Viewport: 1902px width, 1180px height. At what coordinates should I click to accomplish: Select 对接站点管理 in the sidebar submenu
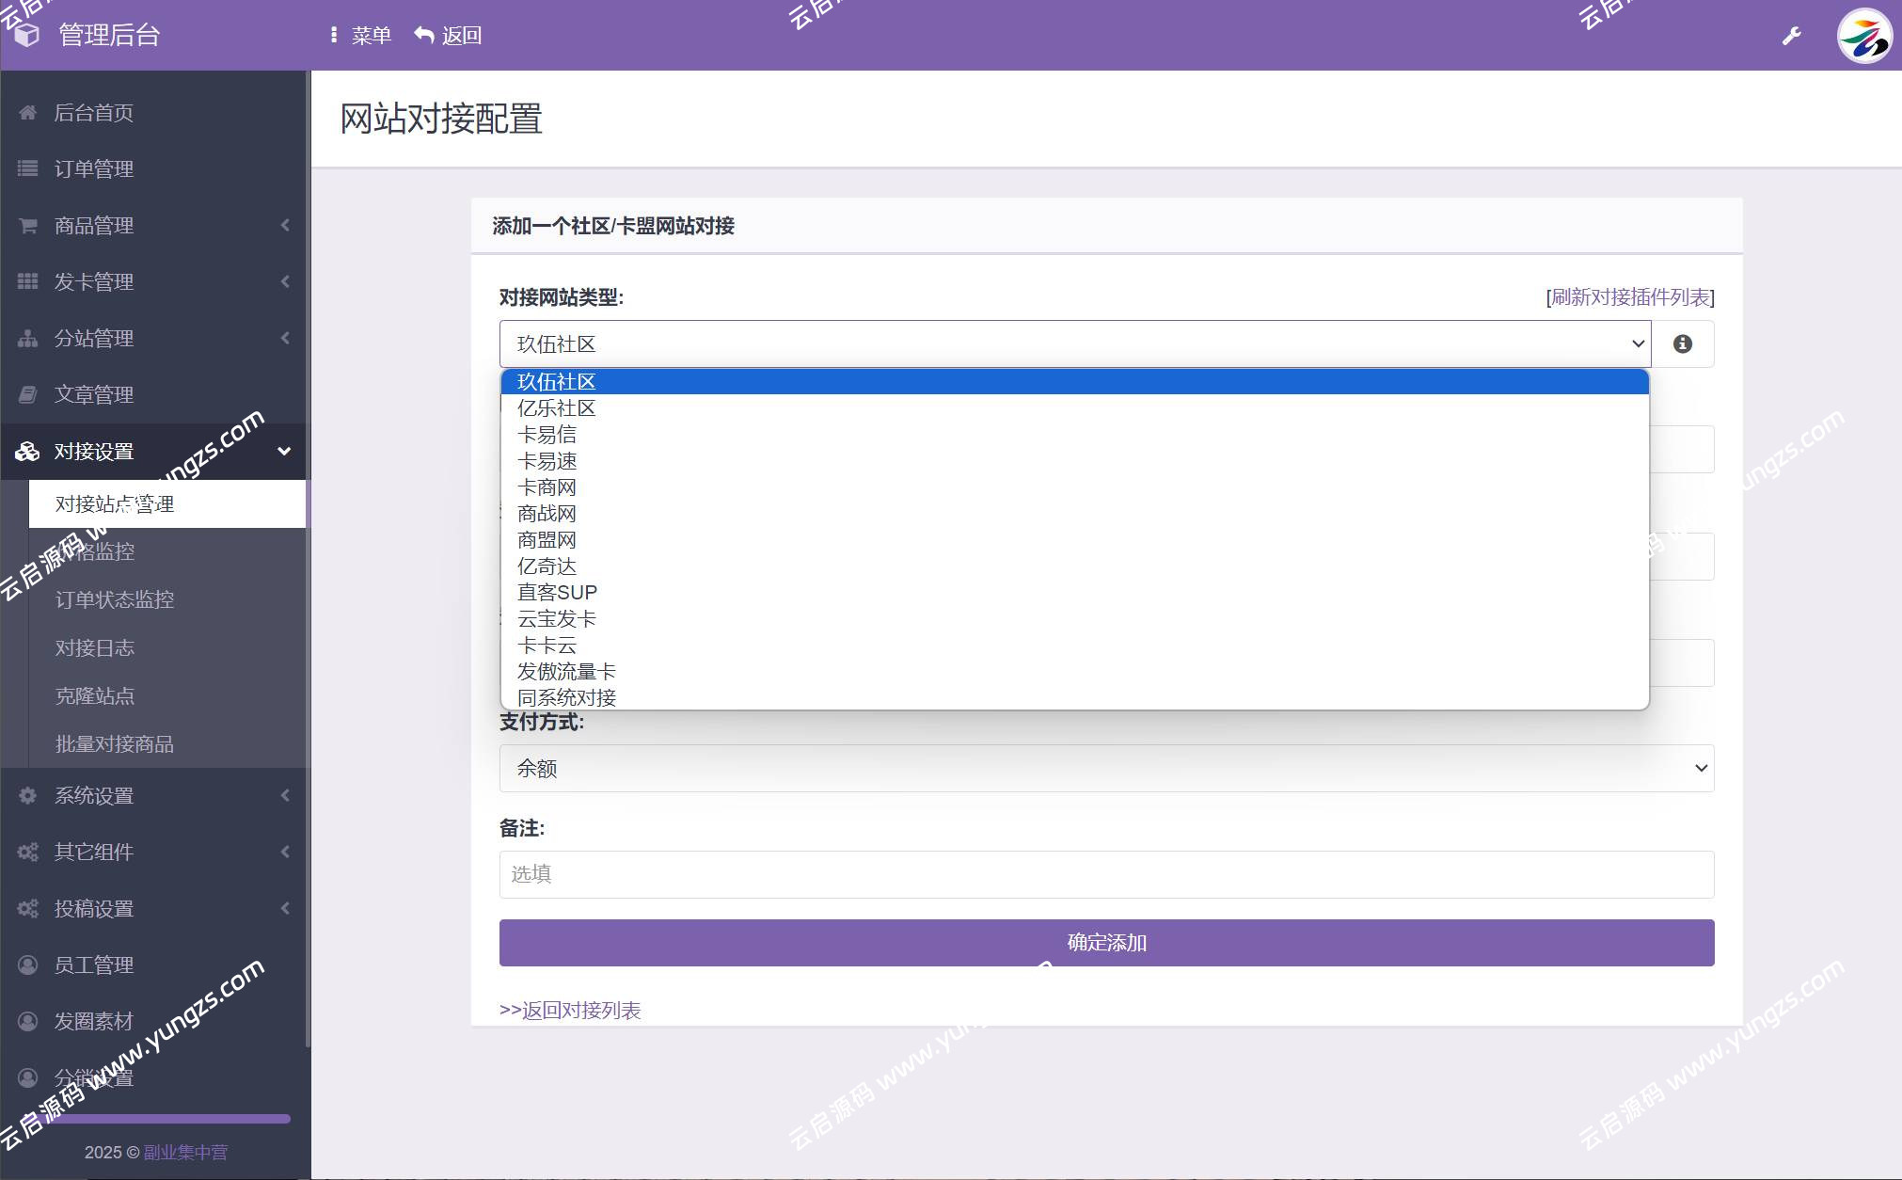(x=115, y=503)
